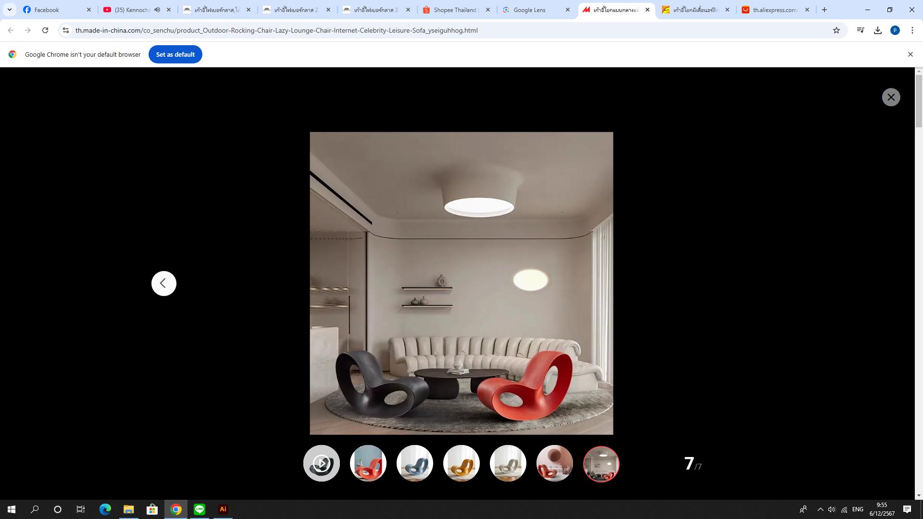Switch to the Google Lens tab

[x=529, y=10]
